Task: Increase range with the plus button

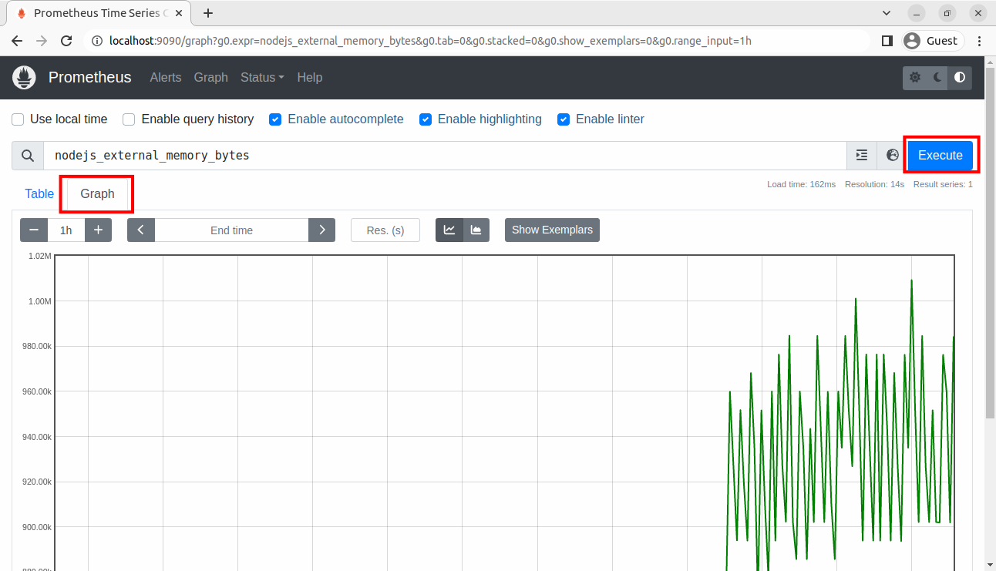Action: [98, 230]
